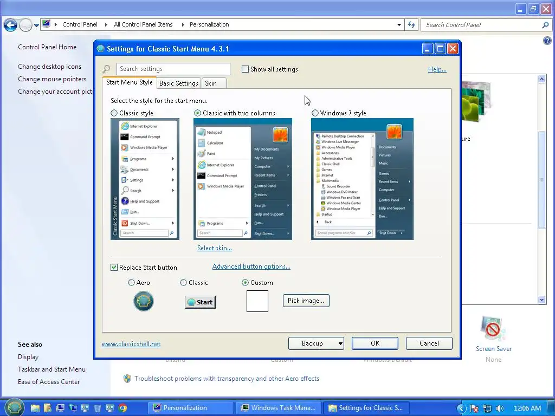Click the empty Custom button image box

[257, 301]
